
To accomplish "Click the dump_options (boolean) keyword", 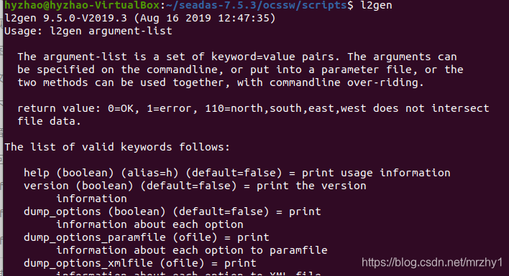I will pos(94,211).
